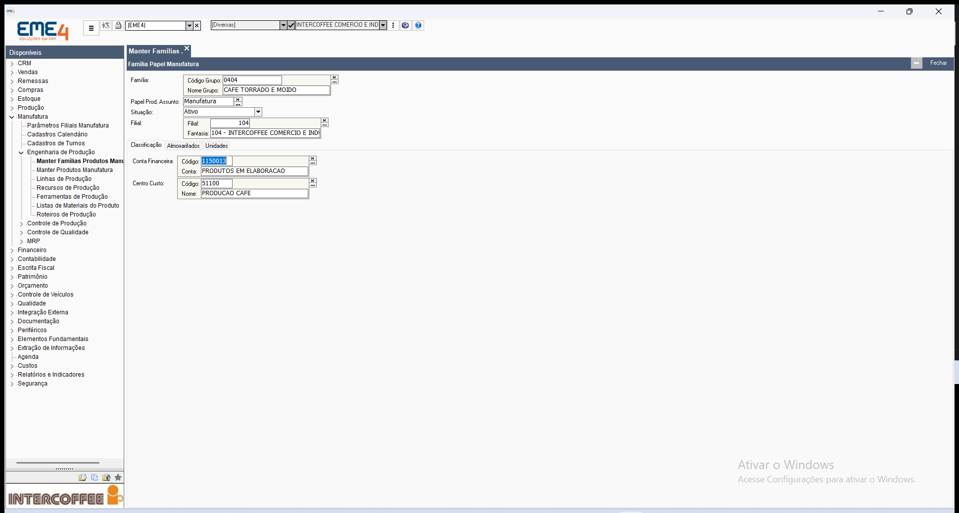Viewport: 959px width, 513px height.
Task: Expand the Financeiro tree node
Action: coord(12,251)
